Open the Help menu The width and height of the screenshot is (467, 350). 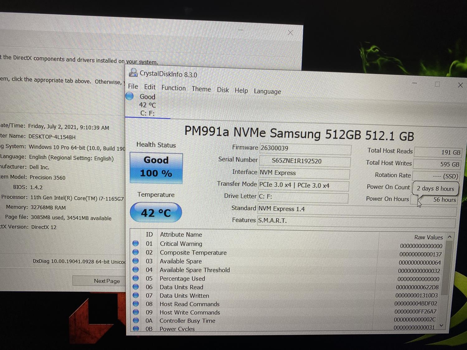tap(241, 91)
